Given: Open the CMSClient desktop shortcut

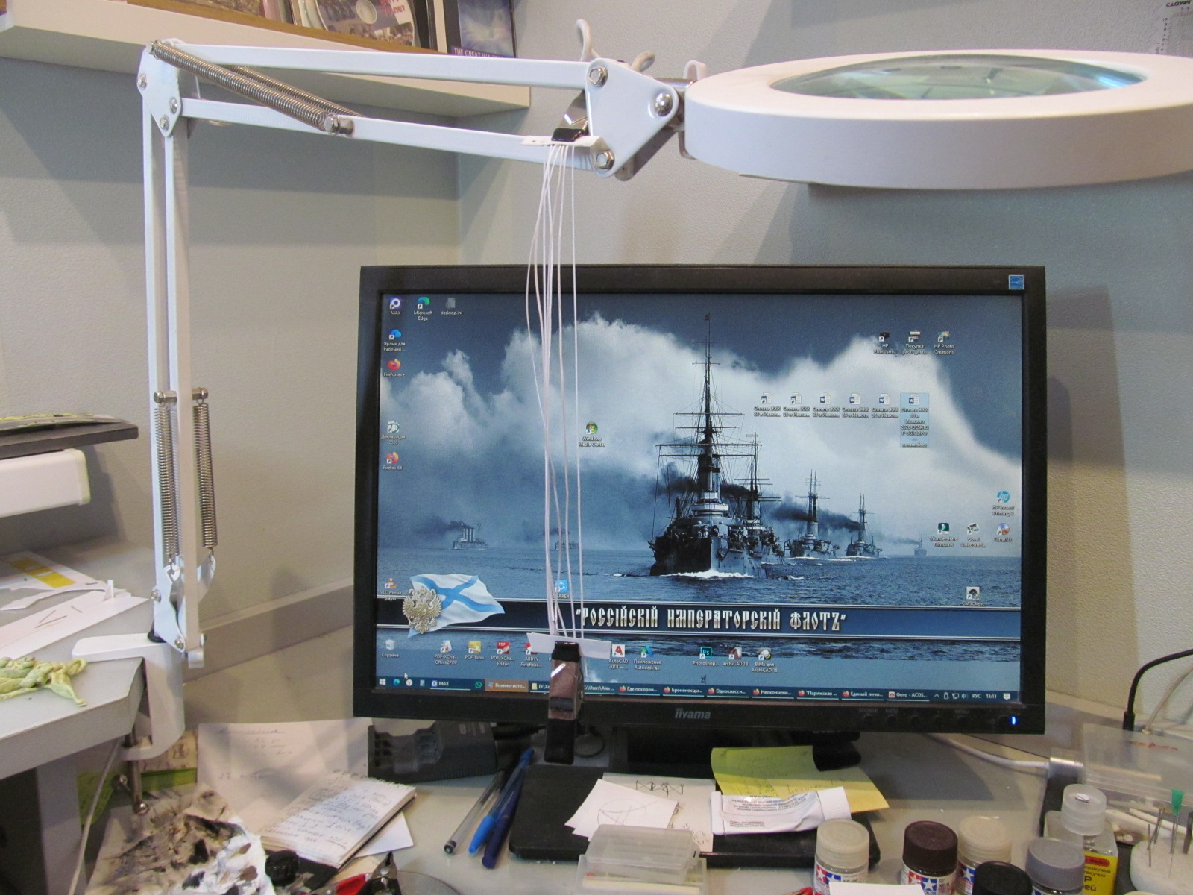Looking at the screenshot, I should (x=972, y=594).
